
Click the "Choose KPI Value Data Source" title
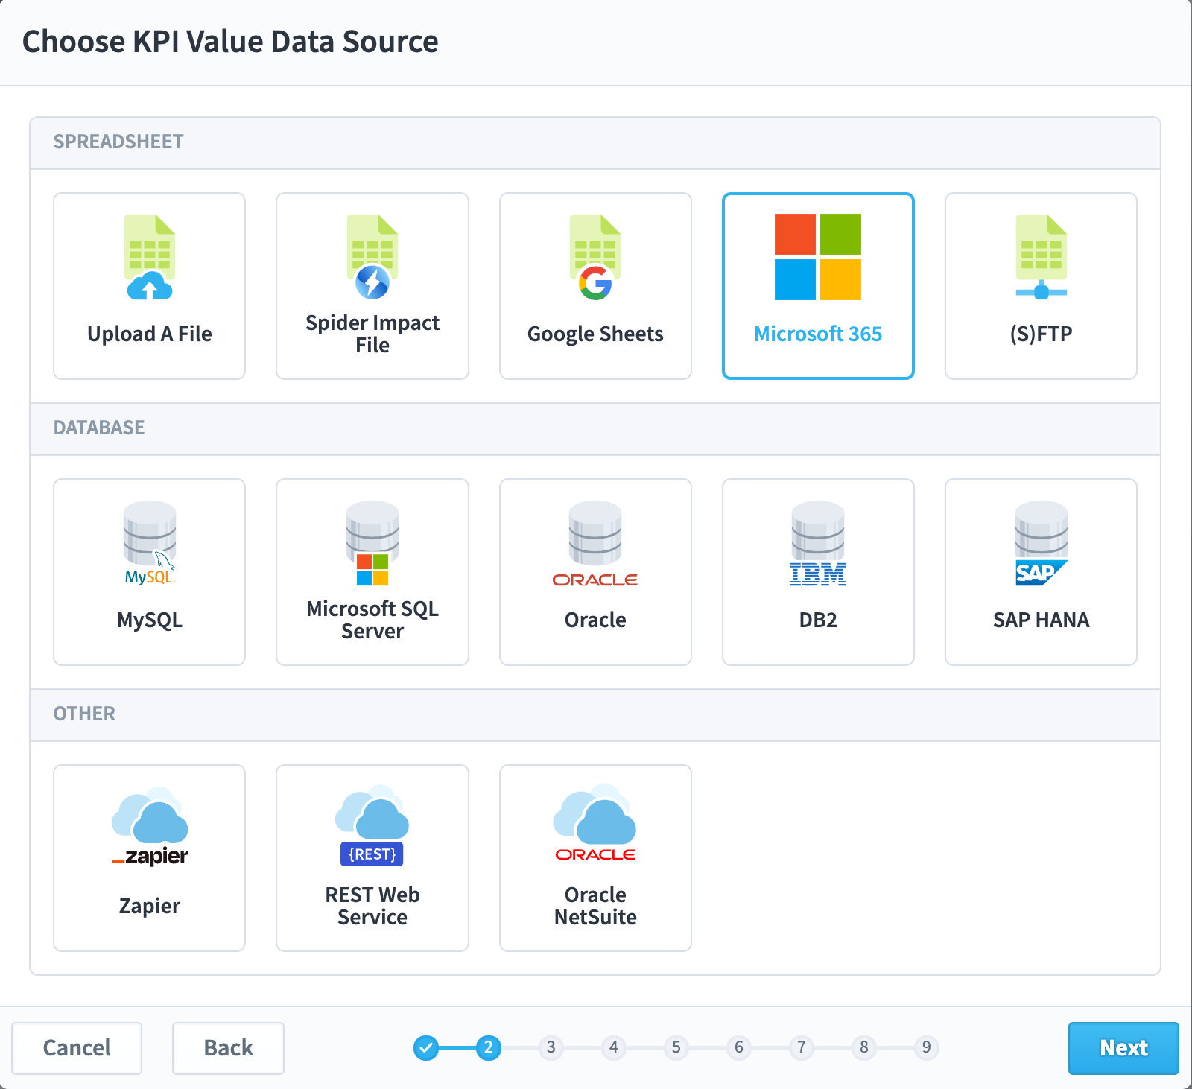[x=230, y=42]
